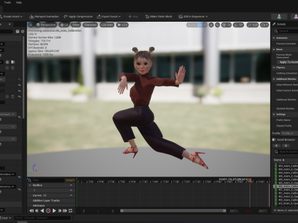The image size is (298, 223).
Task: Open the Perspective view dropdown
Action: coord(46,25)
